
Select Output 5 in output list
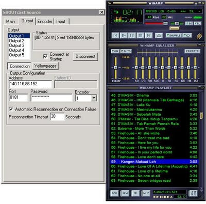(19, 55)
